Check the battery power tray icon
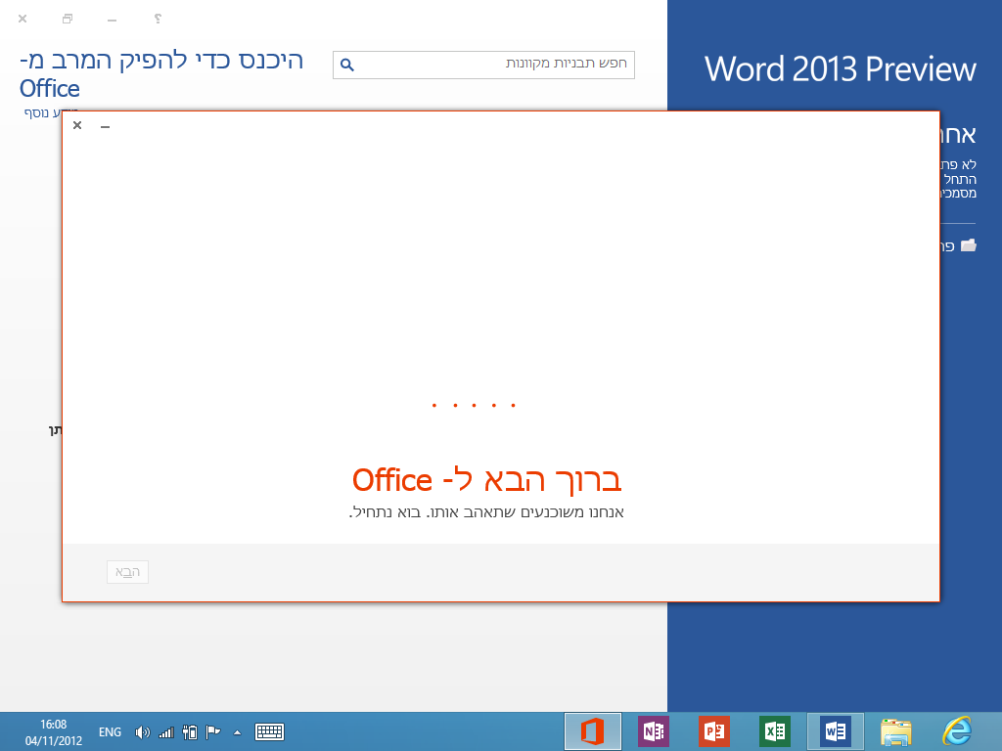Viewport: 1002px width, 751px height. (x=190, y=731)
